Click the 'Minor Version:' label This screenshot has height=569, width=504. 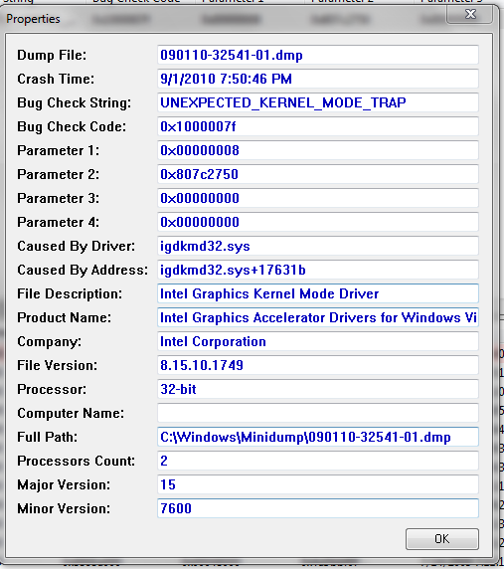(64, 508)
